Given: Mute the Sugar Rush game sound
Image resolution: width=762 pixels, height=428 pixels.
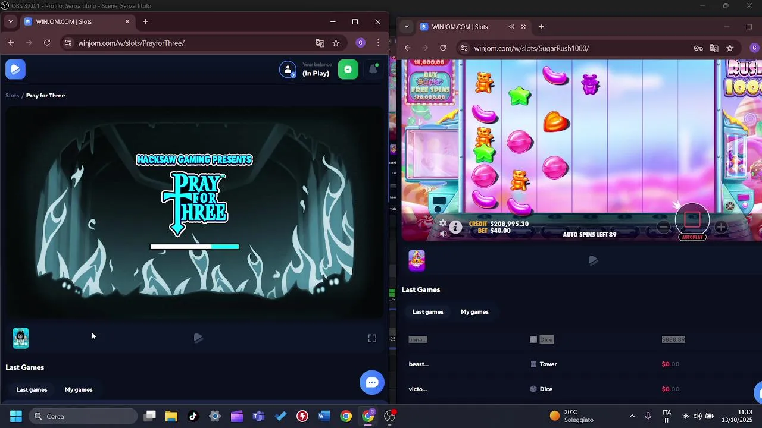Looking at the screenshot, I should tap(442, 234).
